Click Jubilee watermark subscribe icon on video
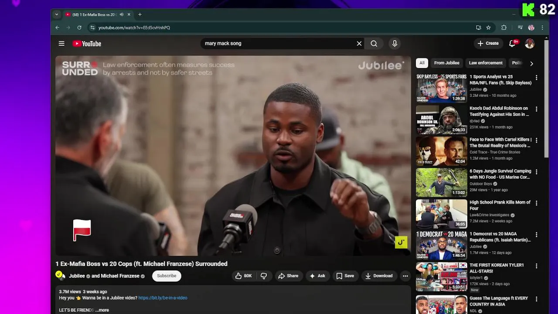 coord(401,242)
